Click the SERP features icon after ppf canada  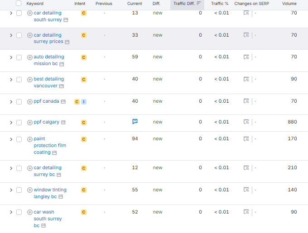tap(63, 101)
